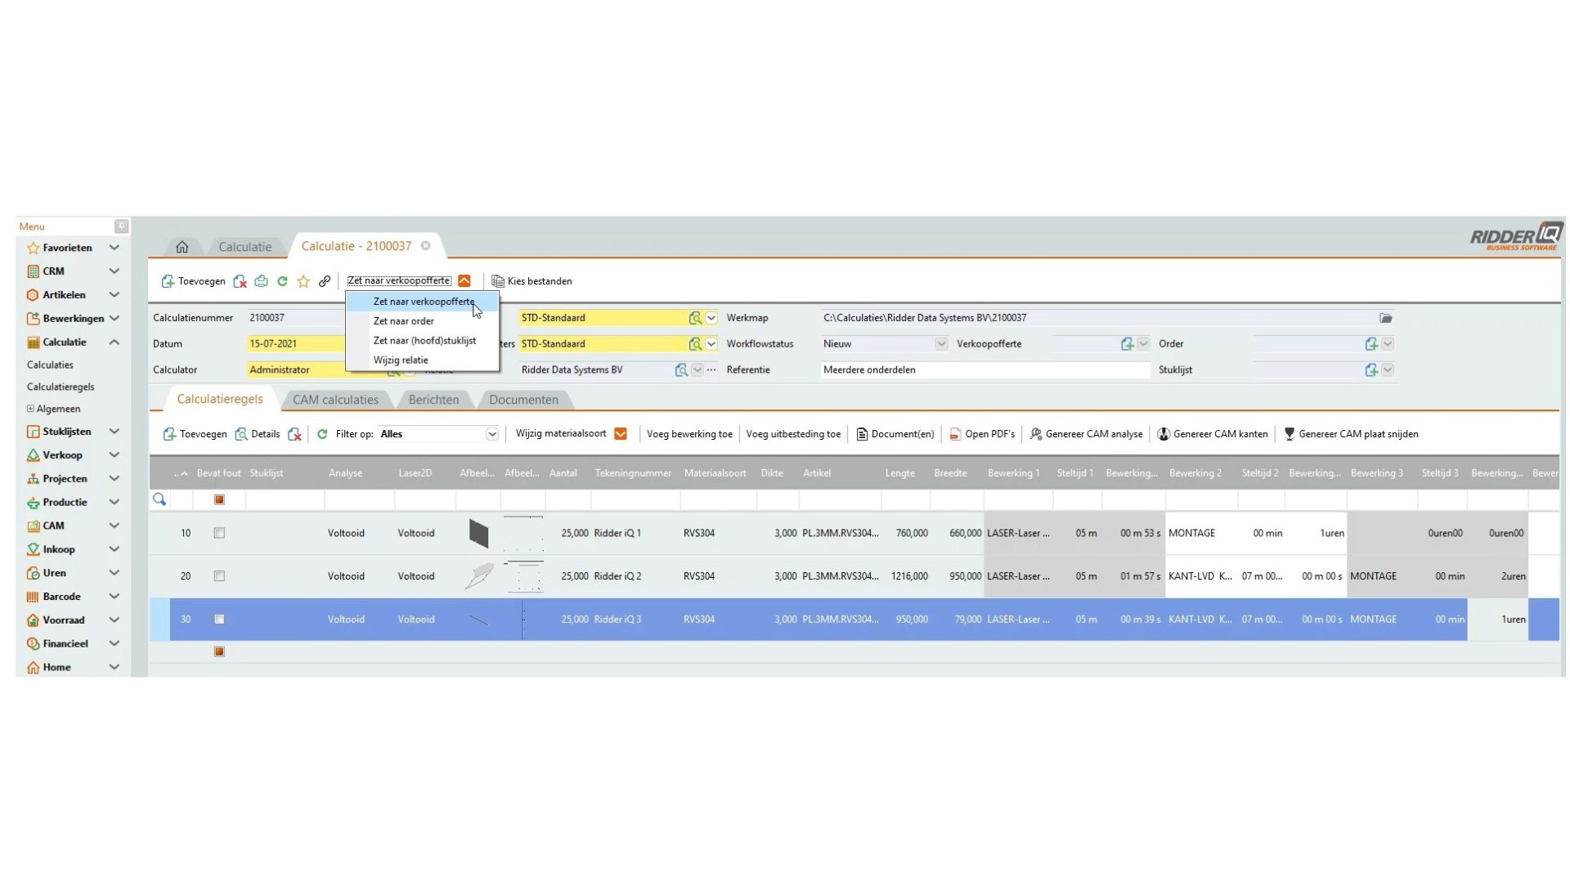Toggle Bevat fout checkbox for row 20
The width and height of the screenshot is (1570, 882).
219,576
